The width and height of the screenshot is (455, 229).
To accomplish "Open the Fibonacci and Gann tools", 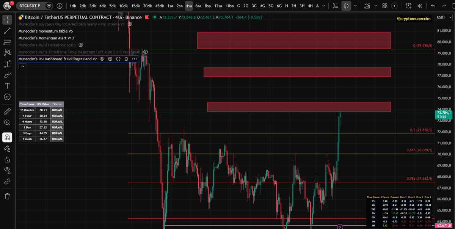I will pyautogui.click(x=7, y=42).
